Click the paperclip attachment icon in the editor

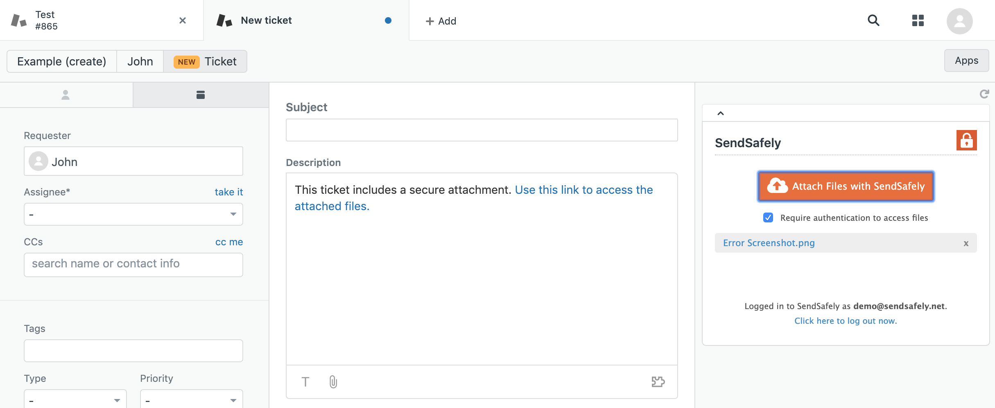pos(332,382)
